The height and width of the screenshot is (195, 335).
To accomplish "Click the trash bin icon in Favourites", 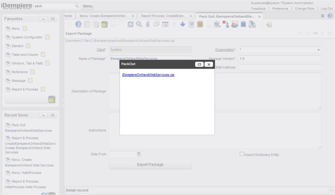I will (x=52, y=99).
